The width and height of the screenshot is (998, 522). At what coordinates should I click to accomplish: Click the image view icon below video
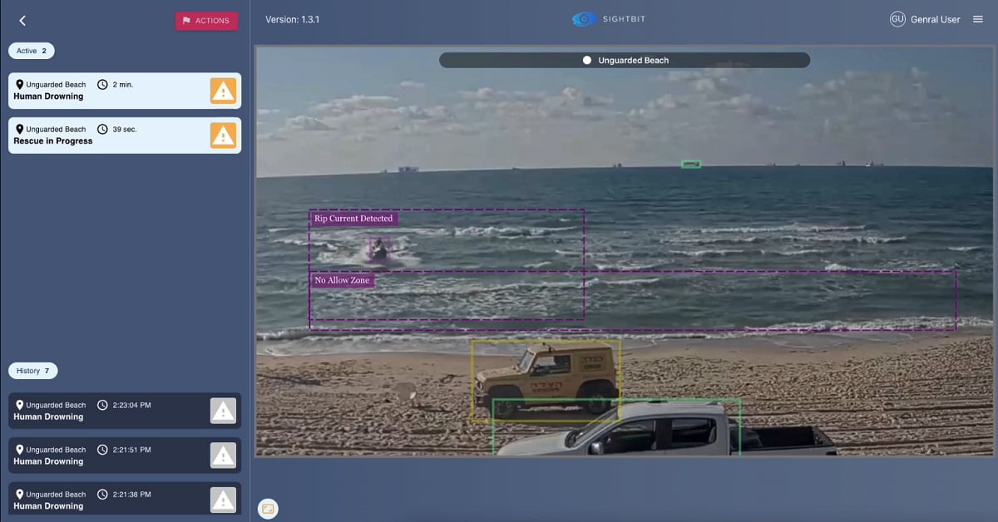[x=268, y=509]
